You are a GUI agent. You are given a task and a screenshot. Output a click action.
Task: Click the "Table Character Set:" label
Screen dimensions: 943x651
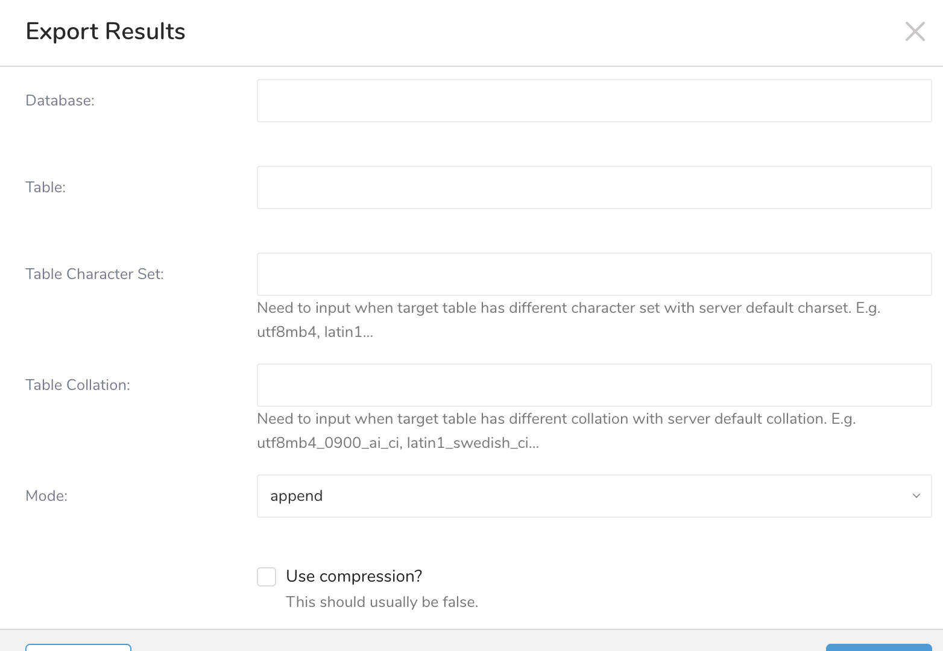point(95,274)
